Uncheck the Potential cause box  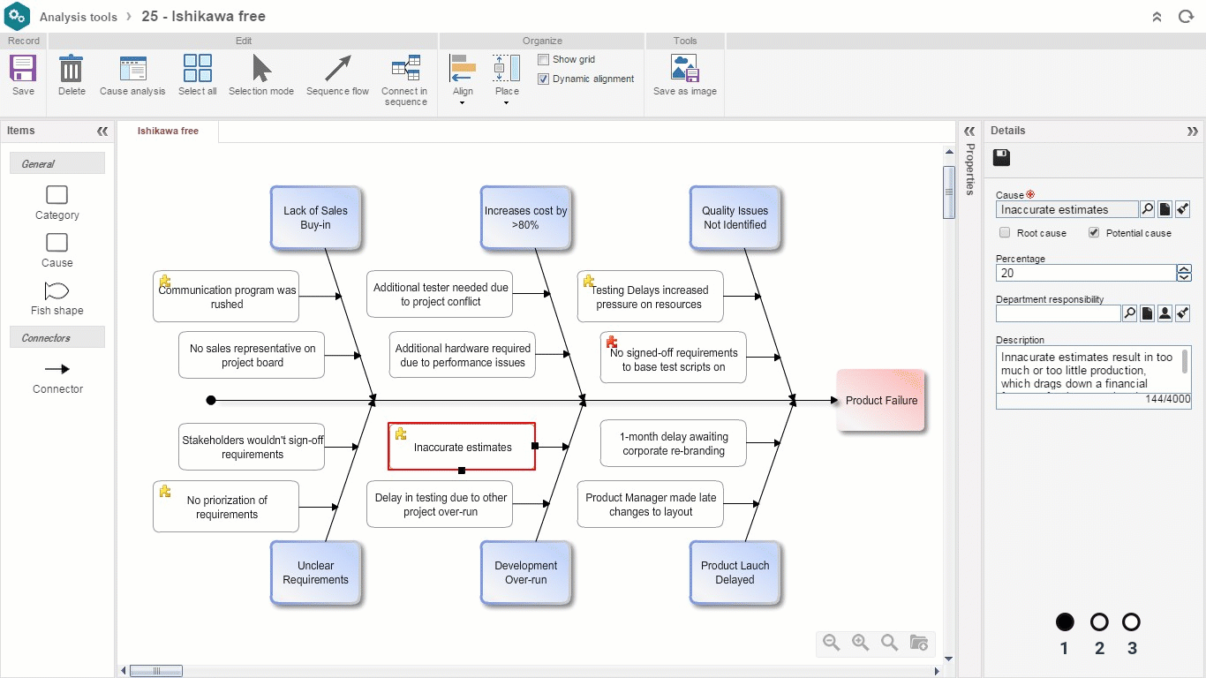(1094, 233)
